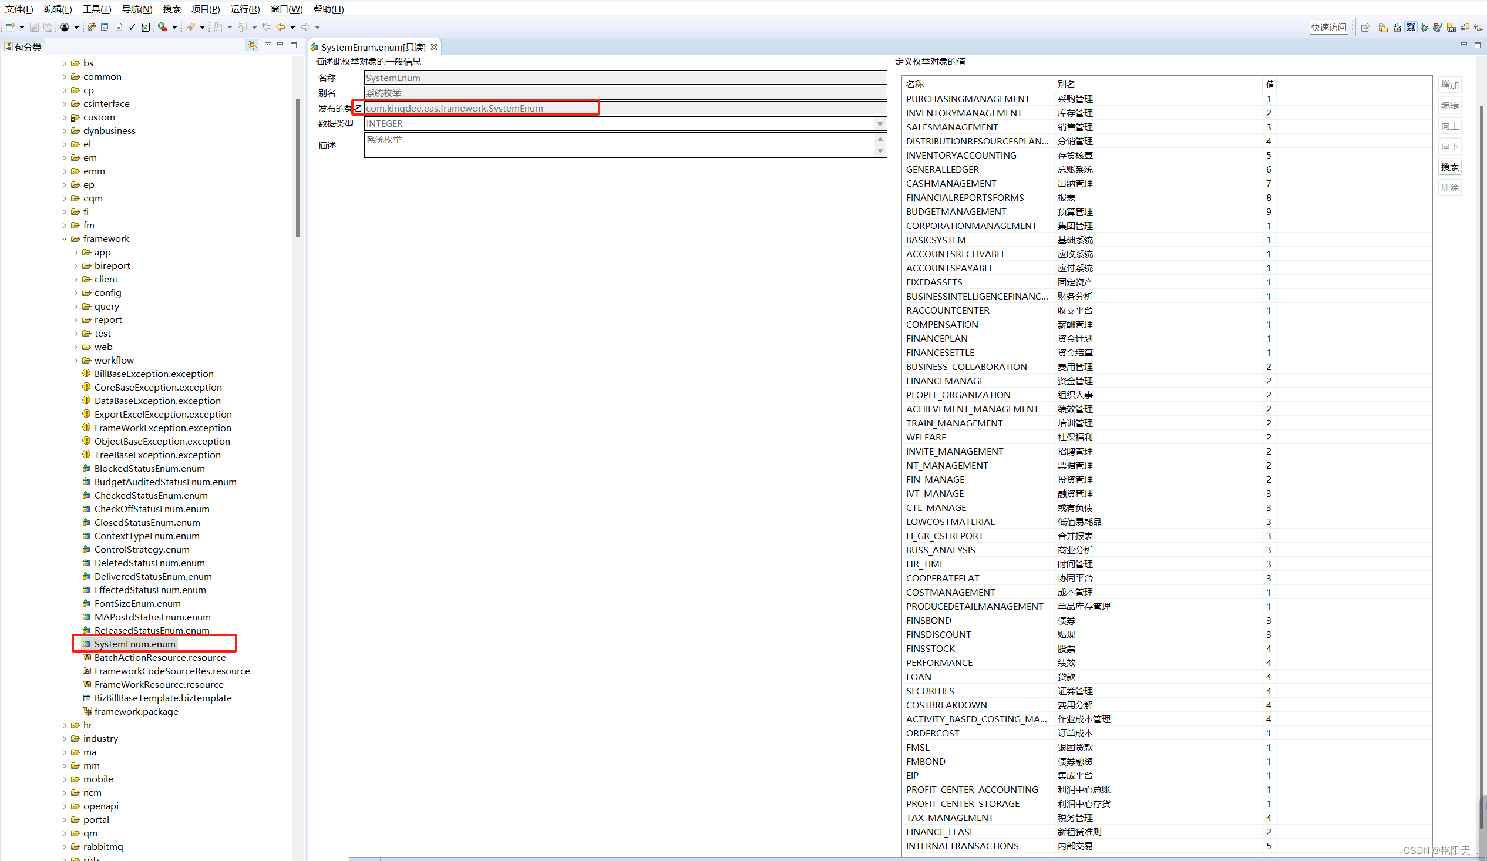The height and width of the screenshot is (861, 1487).
Task: Click the 编辑 button beside the table
Action: 1450,106
